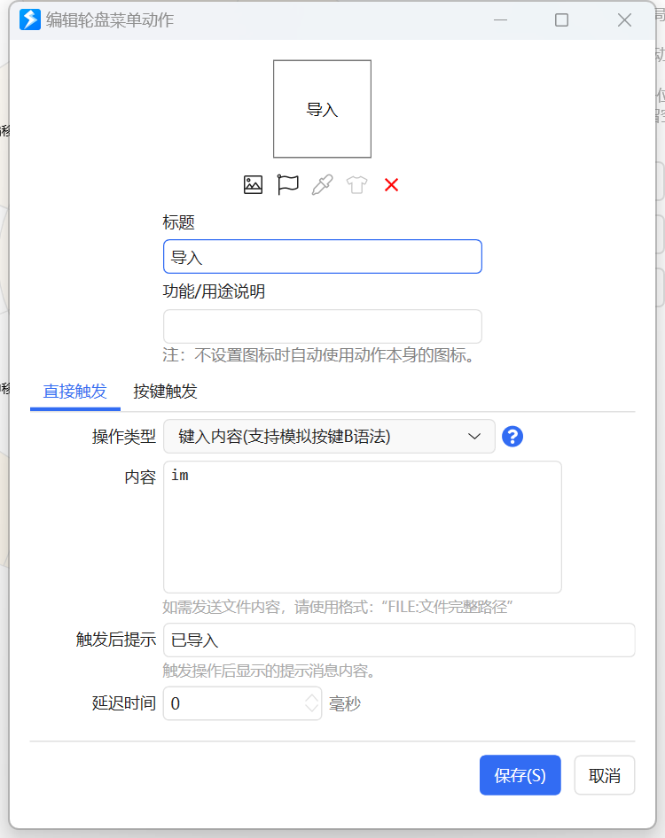Click inside the 内容 text area
This screenshot has width=665, height=838.
point(362,527)
